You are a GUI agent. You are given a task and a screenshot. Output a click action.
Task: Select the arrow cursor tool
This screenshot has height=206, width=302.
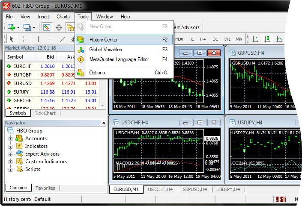11,39
